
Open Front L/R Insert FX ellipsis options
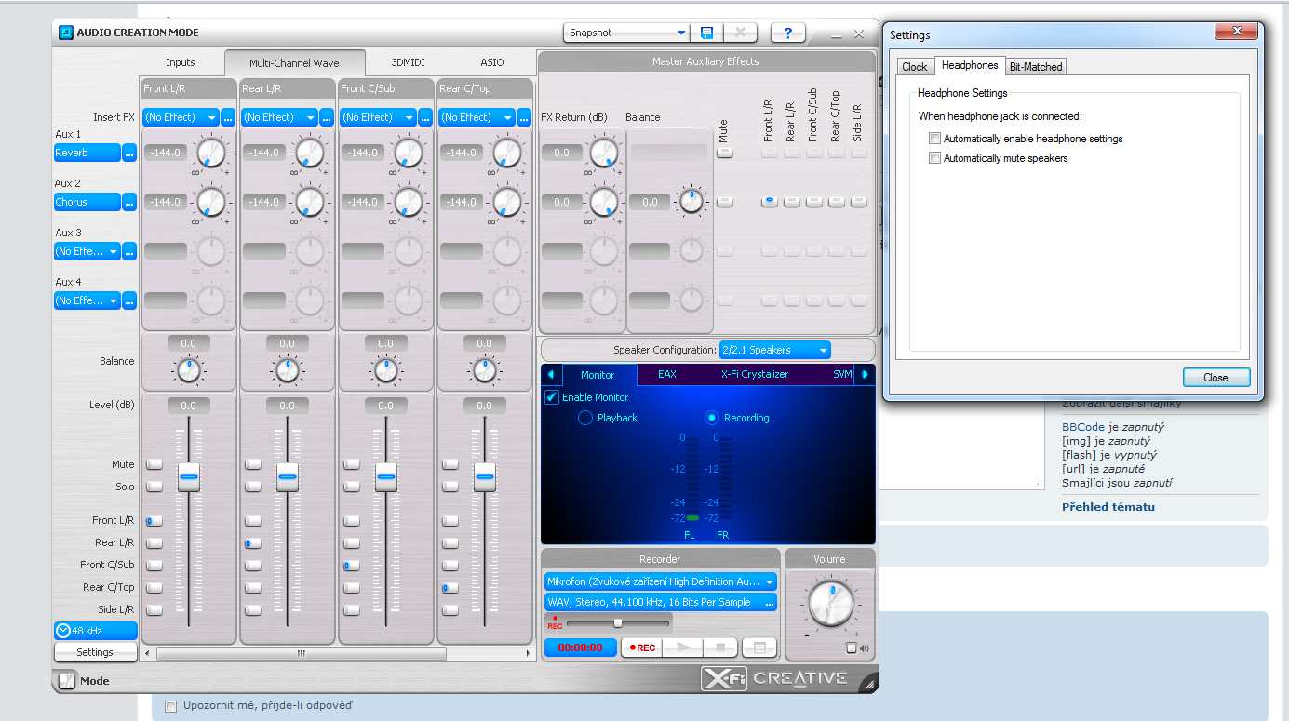pyautogui.click(x=228, y=117)
